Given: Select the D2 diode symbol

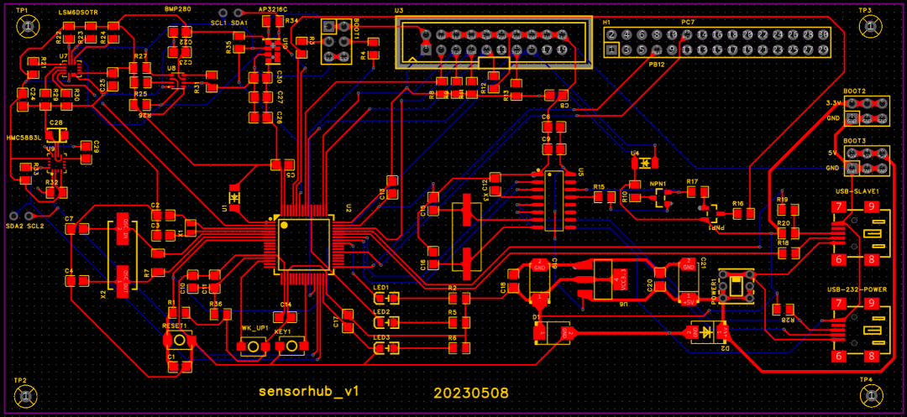Looking at the screenshot, I should [707, 332].
